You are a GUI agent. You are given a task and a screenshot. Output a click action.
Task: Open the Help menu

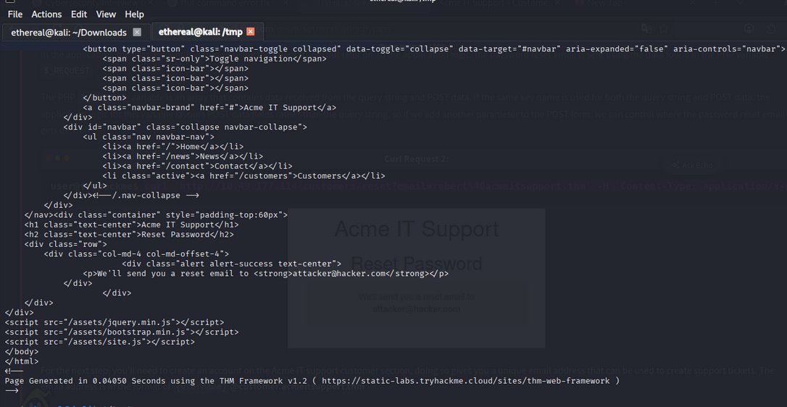click(134, 14)
